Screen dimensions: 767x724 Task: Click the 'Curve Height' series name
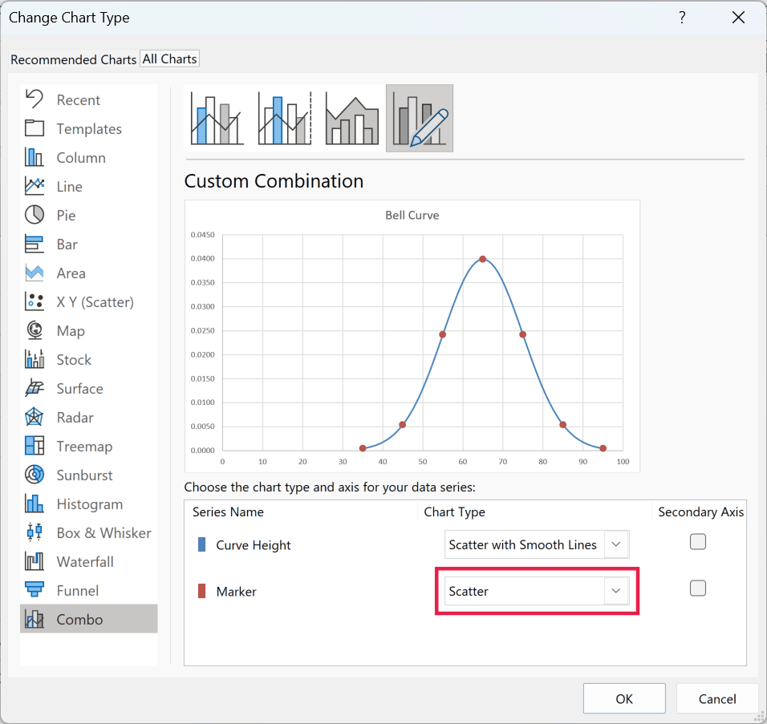click(x=254, y=545)
